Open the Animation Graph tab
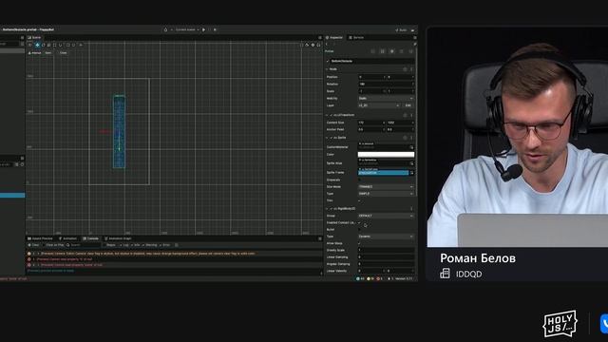This screenshot has height=342, width=608. coord(118,238)
